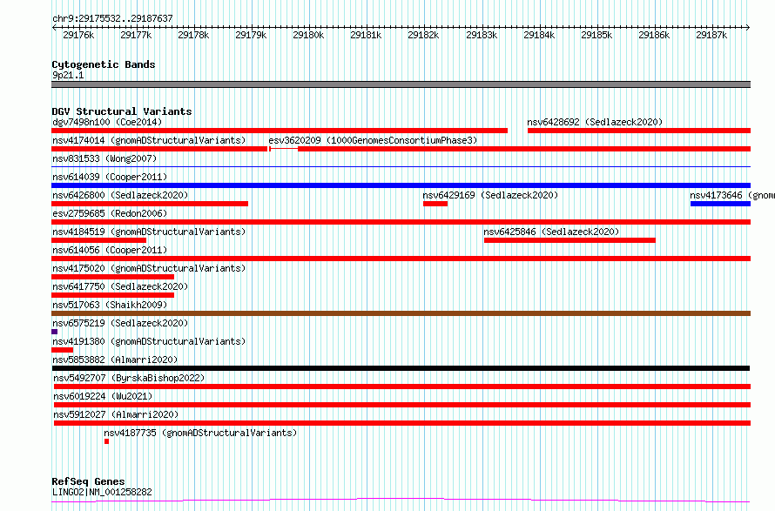Click the Cytogenetic Bands track title

[104, 64]
